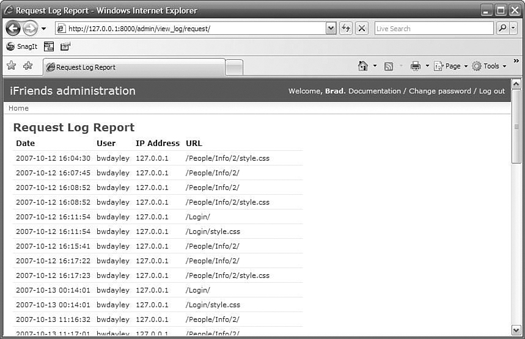525x339 pixels.
Task: Open the Change password link
Action: 439,91
